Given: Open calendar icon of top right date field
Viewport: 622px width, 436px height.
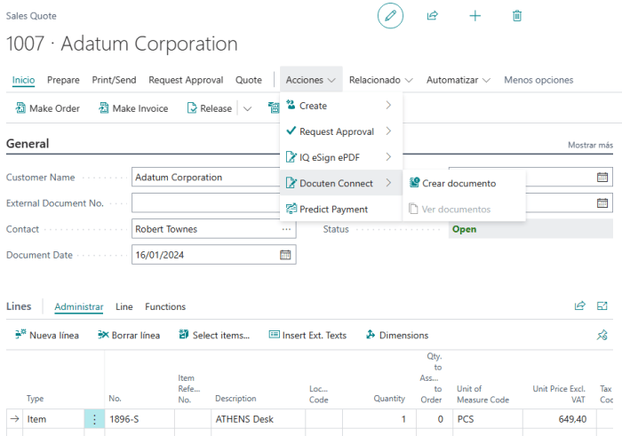Looking at the screenshot, I should point(602,178).
